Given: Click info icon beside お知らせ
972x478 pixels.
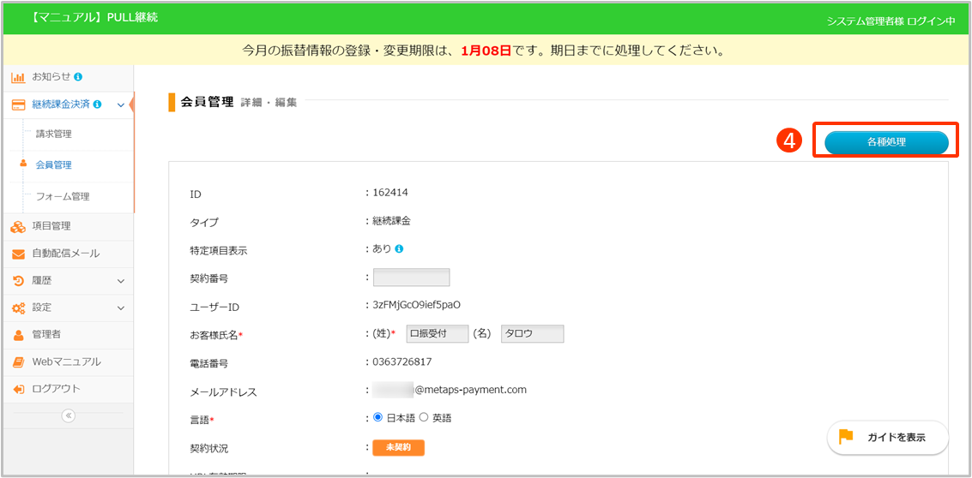Looking at the screenshot, I should (78, 77).
